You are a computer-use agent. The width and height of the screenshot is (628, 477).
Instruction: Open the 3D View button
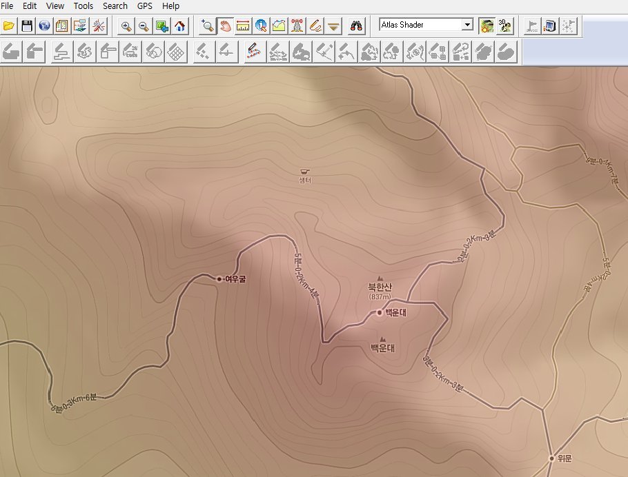pyautogui.click(x=504, y=26)
